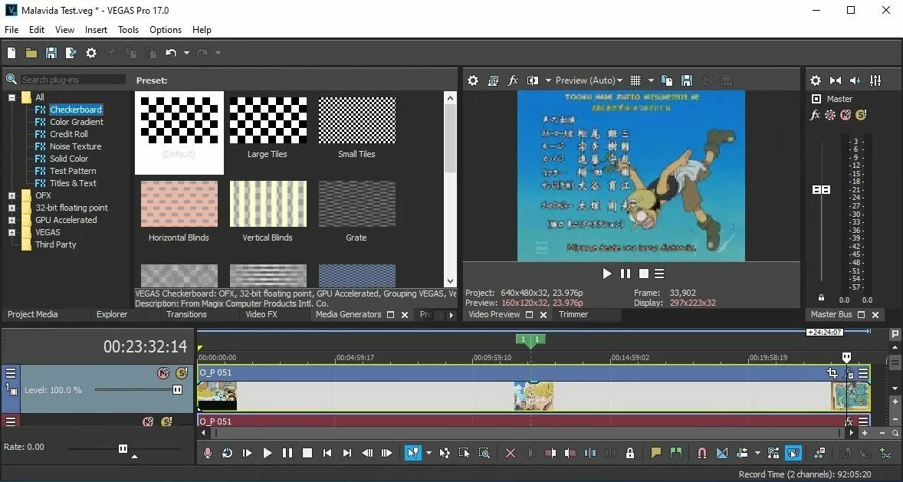Click Preview on External Monitor icon
903x482 pixels.
click(x=493, y=80)
